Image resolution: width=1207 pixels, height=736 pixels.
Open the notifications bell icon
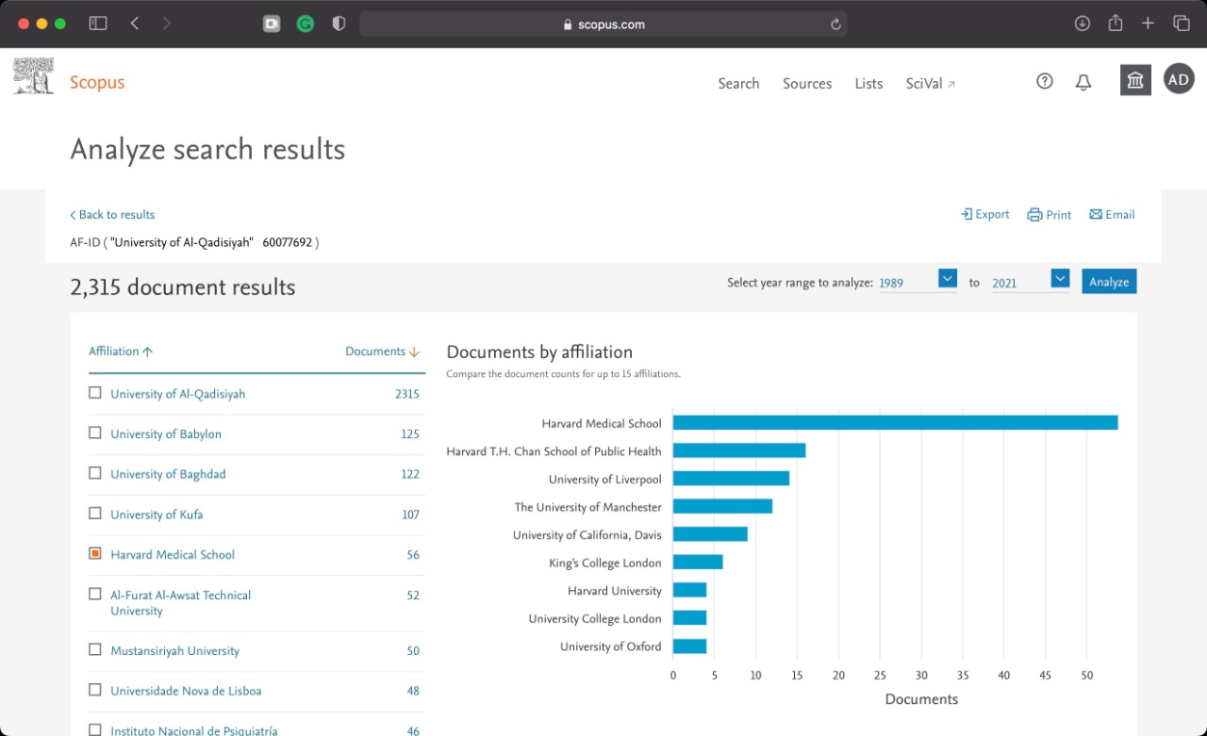coord(1083,83)
